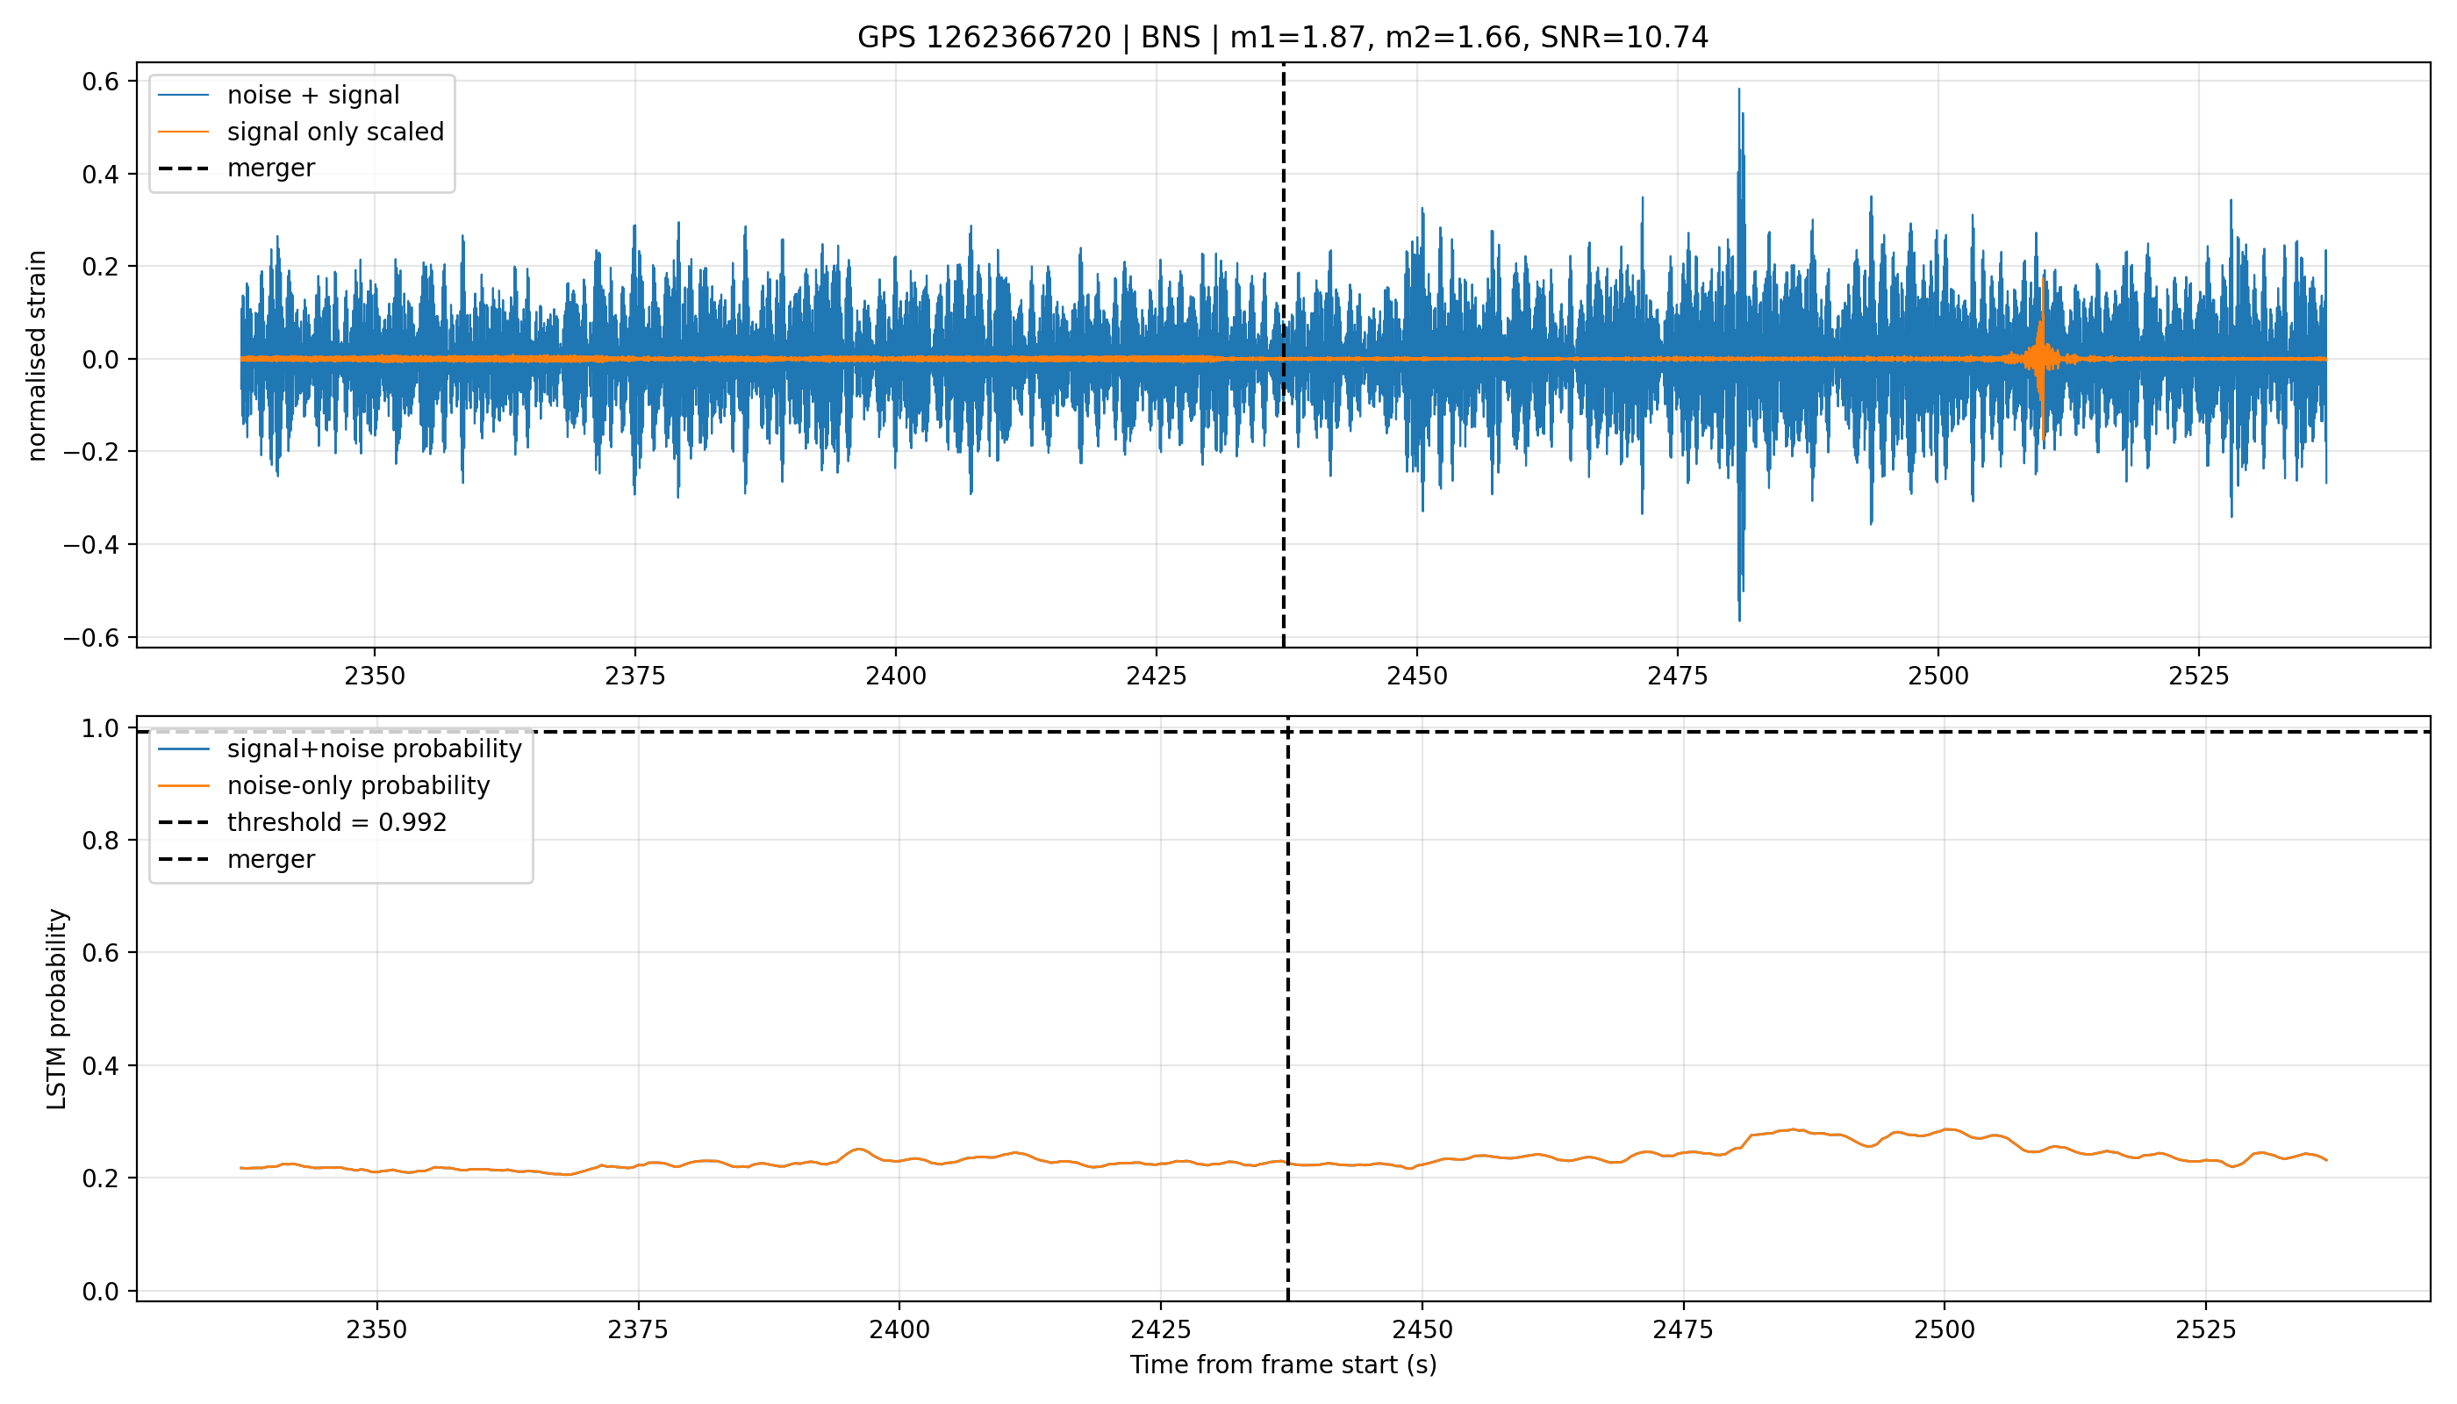Click the blue 'noise + signal' legend line
The height and width of the screenshot is (1404, 2457).
pyautogui.click(x=183, y=95)
